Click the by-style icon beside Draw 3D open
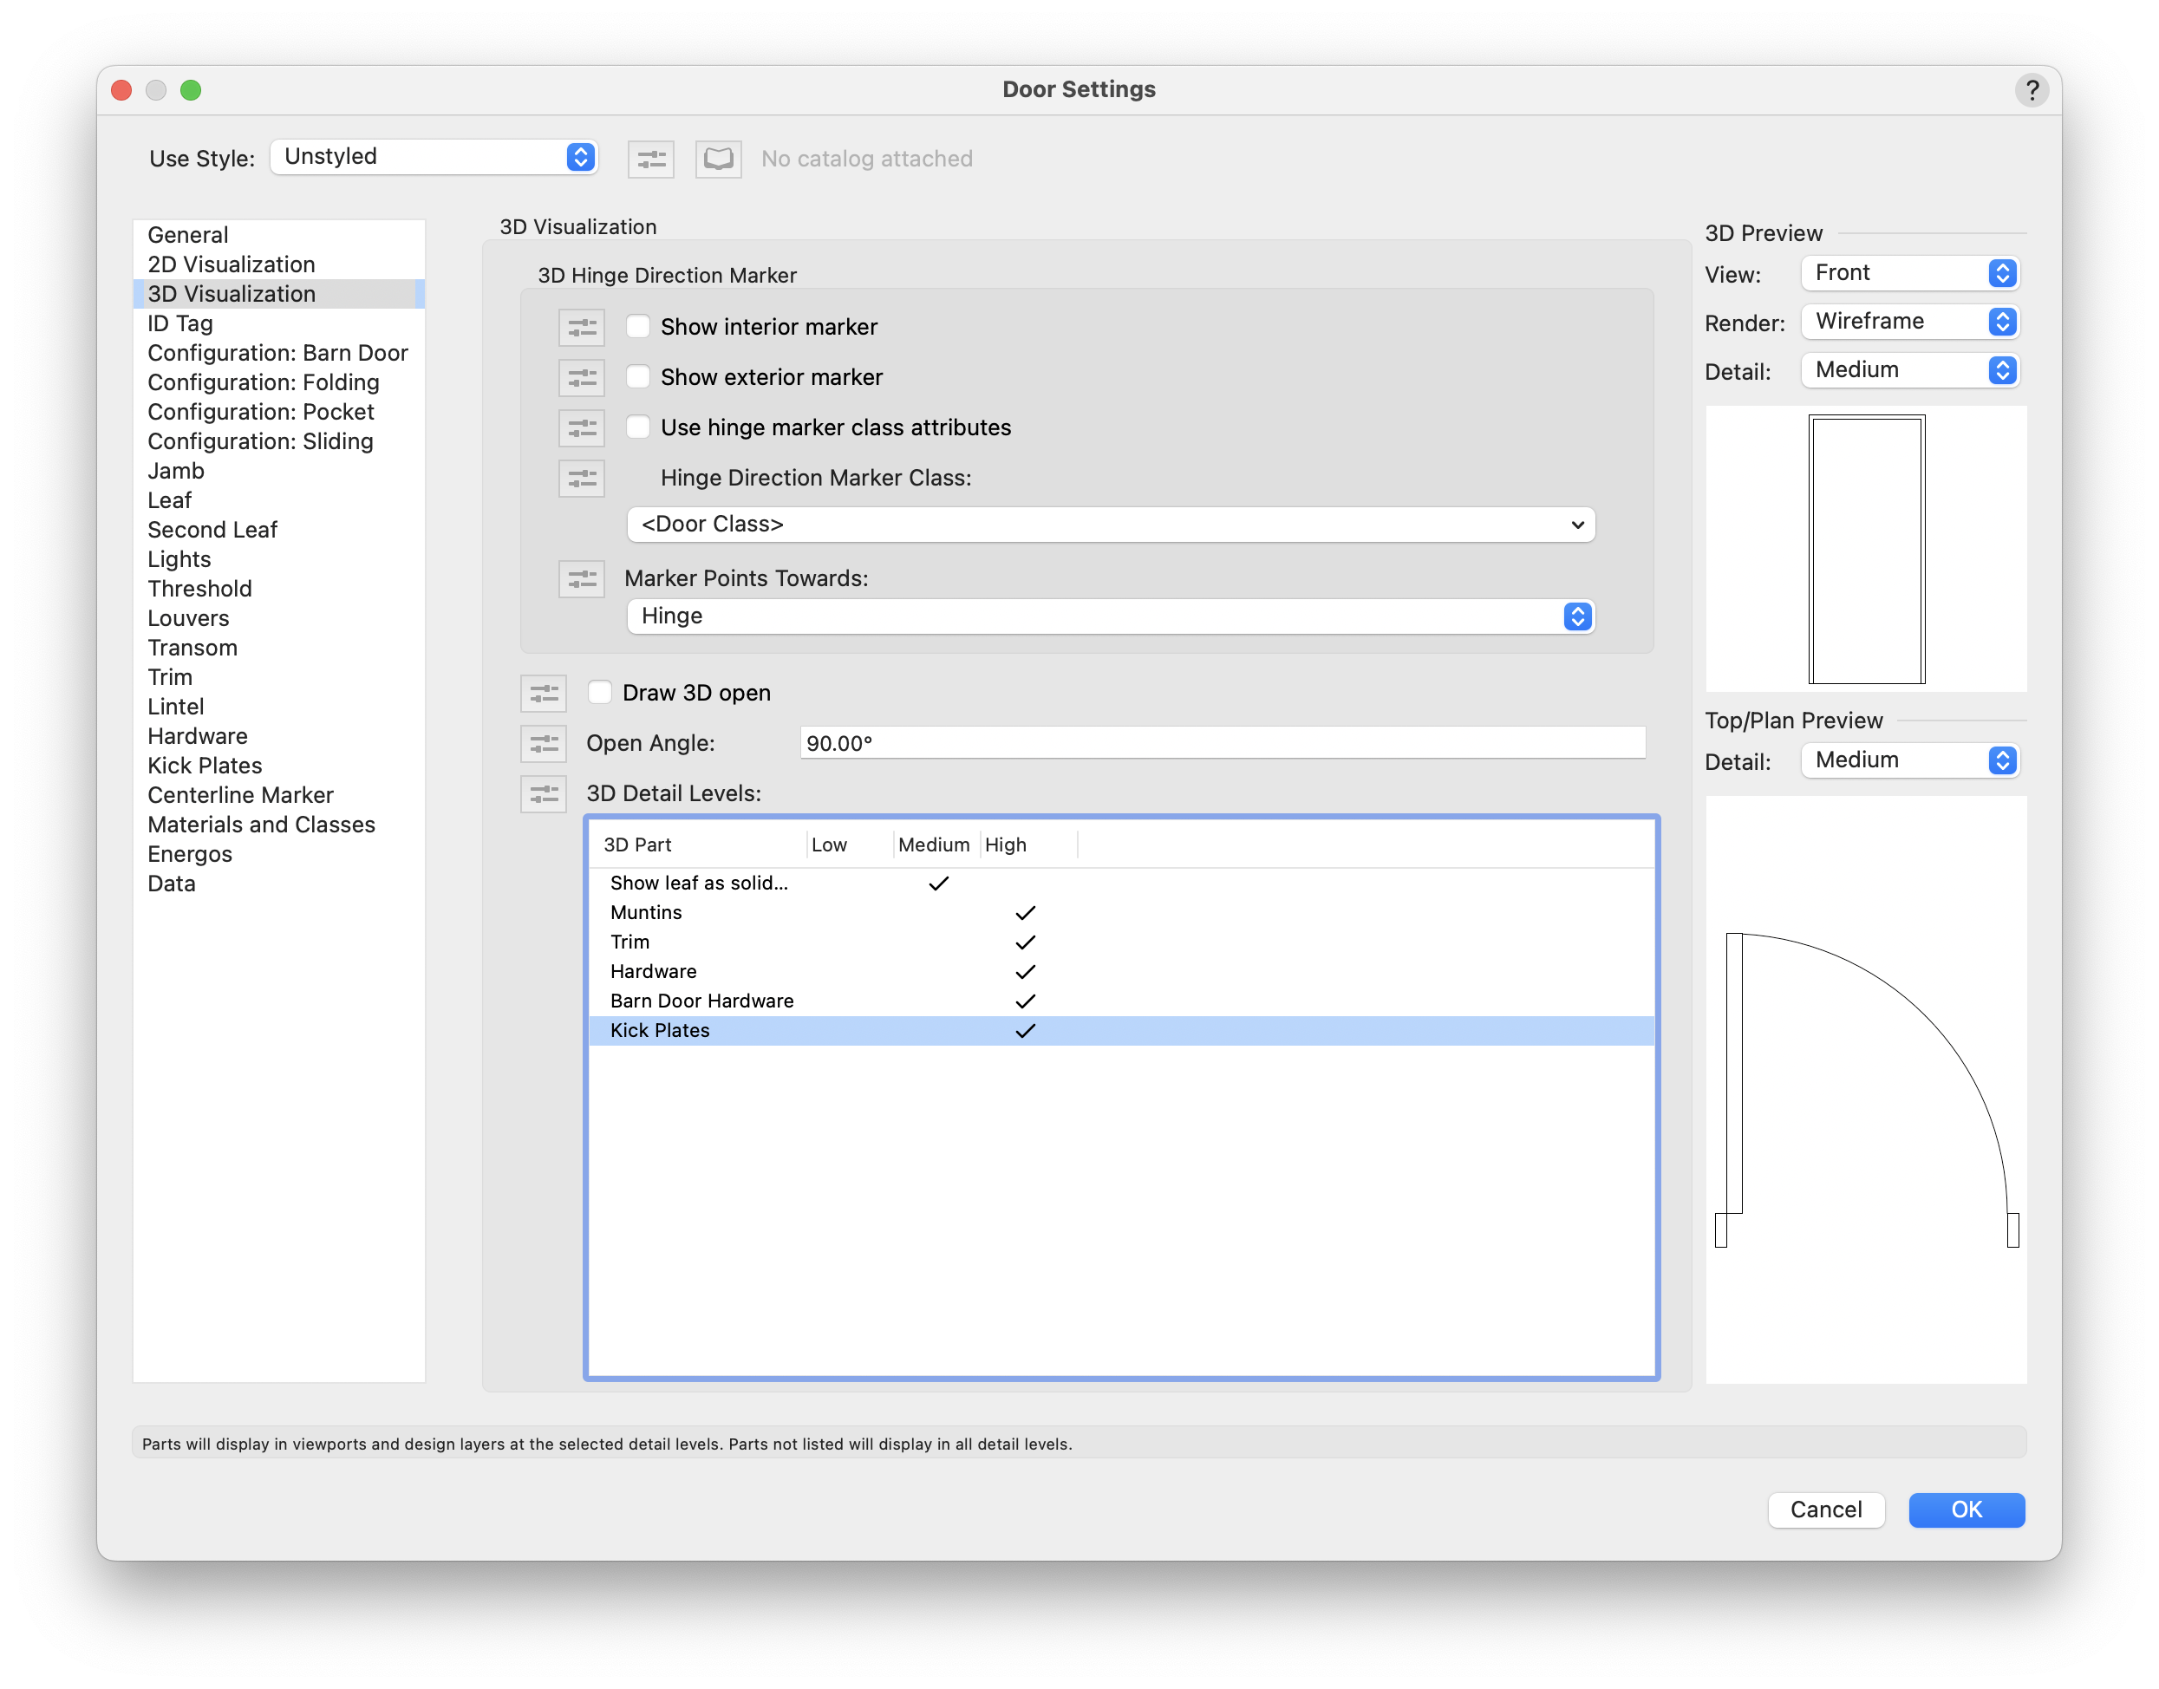Image resolution: width=2159 pixels, height=1689 pixels. [x=543, y=694]
